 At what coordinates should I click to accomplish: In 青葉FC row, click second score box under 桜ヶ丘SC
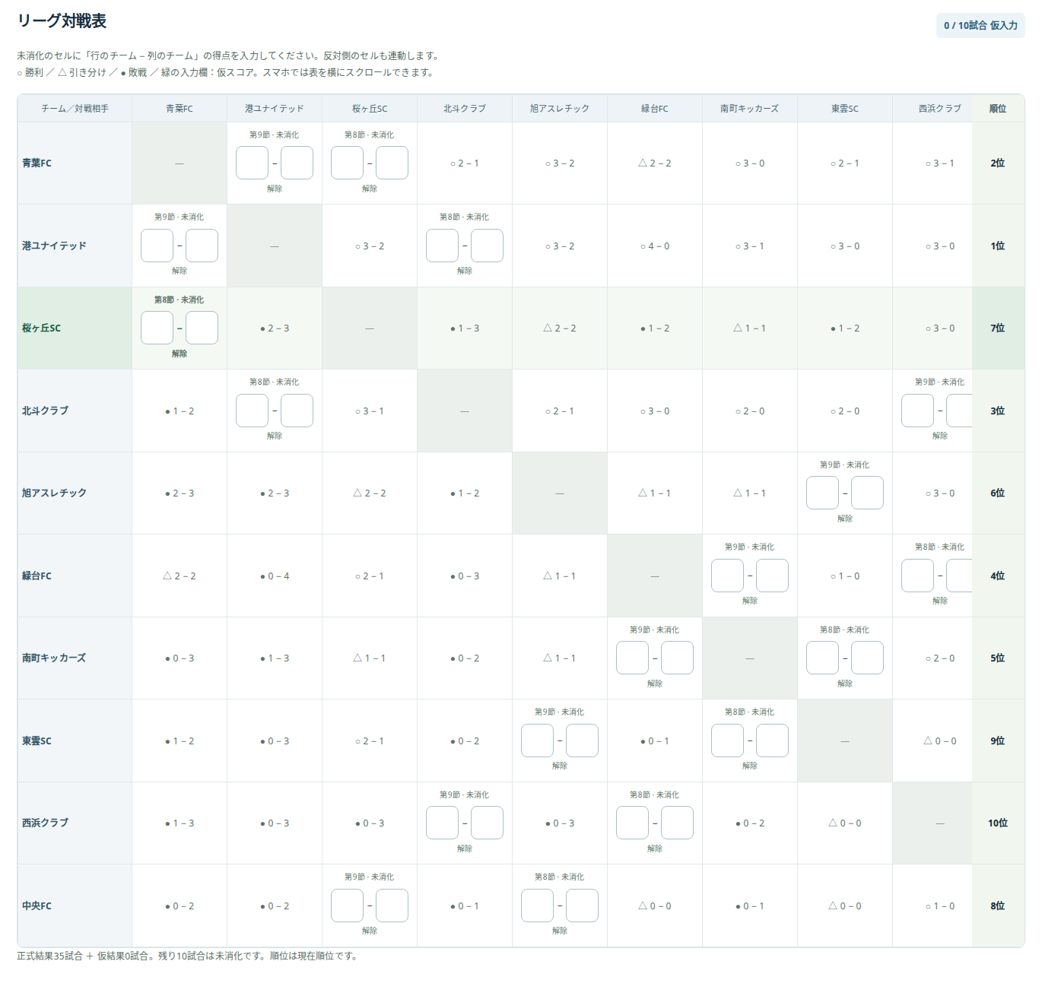point(392,163)
